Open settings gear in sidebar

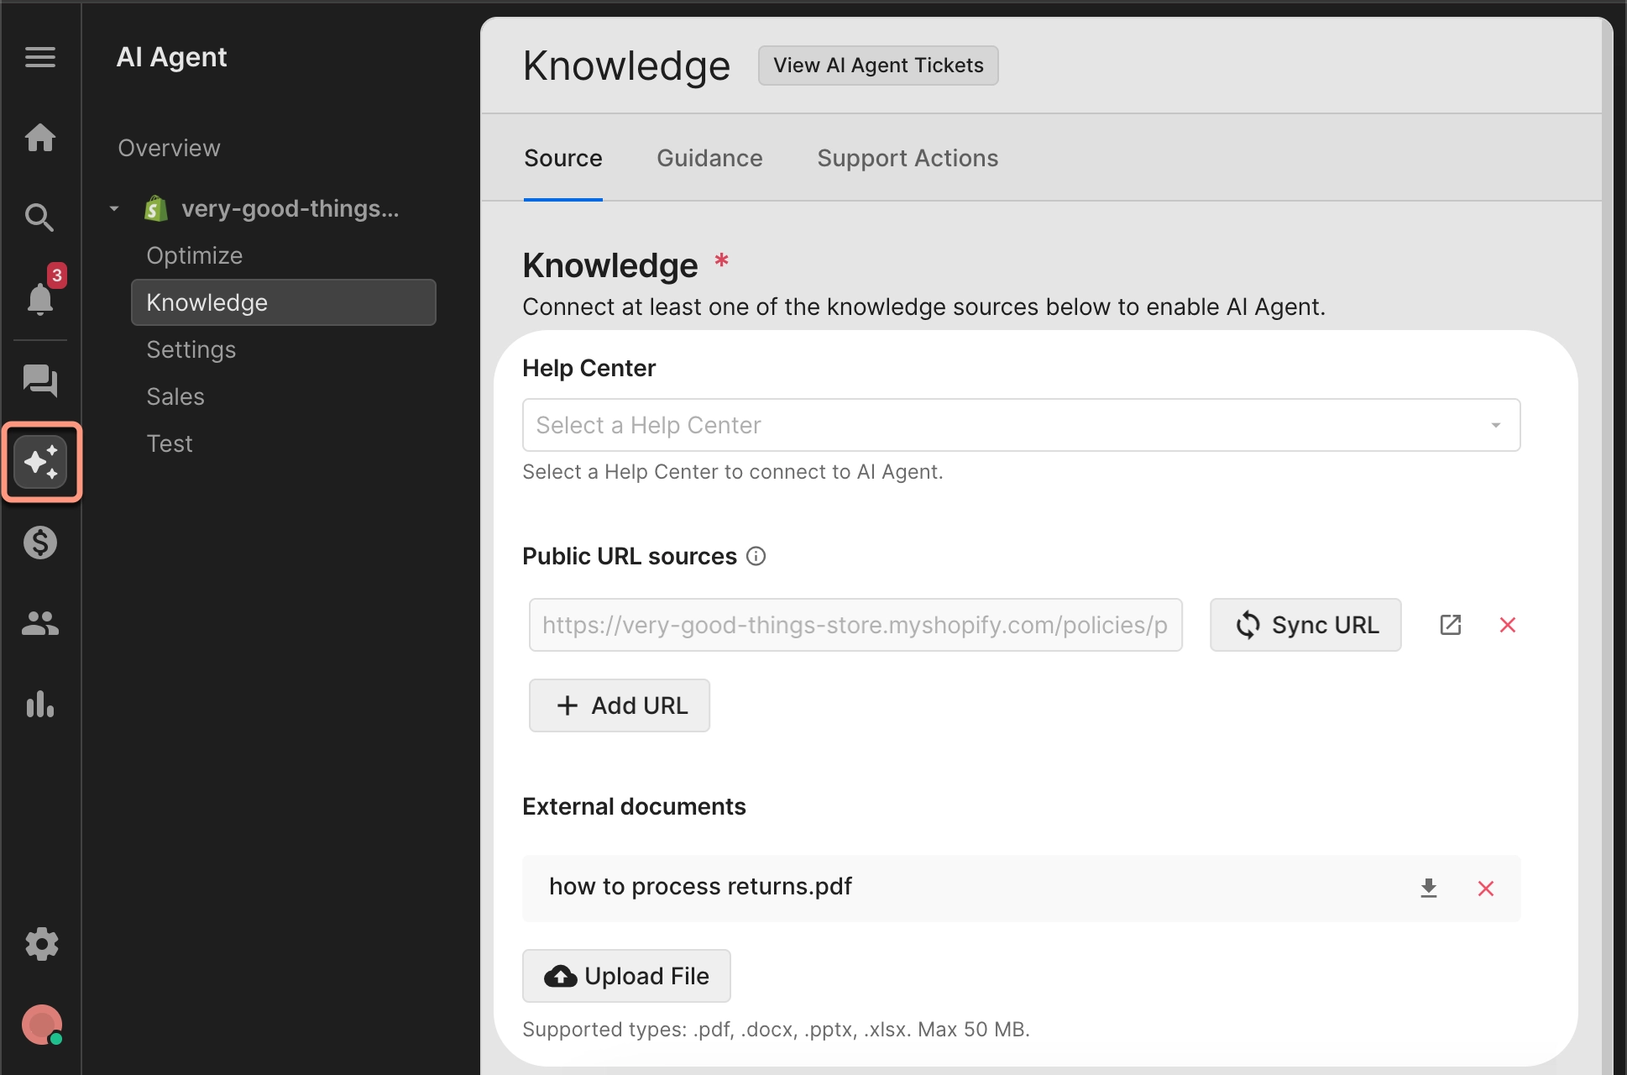[x=41, y=944]
